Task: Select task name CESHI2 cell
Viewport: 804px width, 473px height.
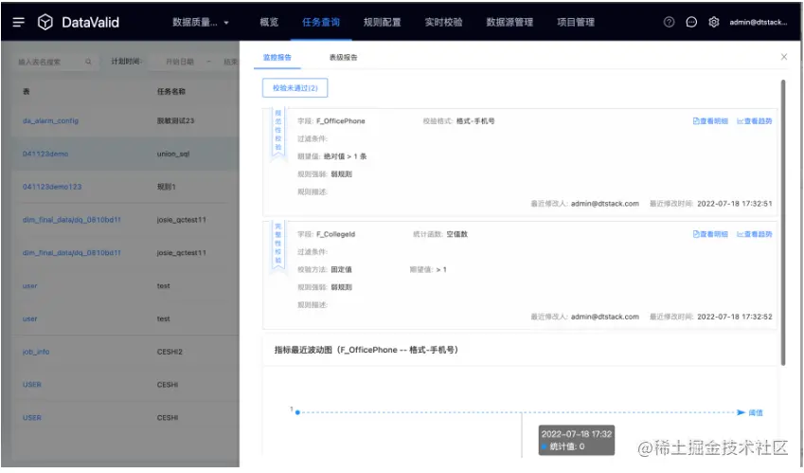Action: click(x=170, y=352)
